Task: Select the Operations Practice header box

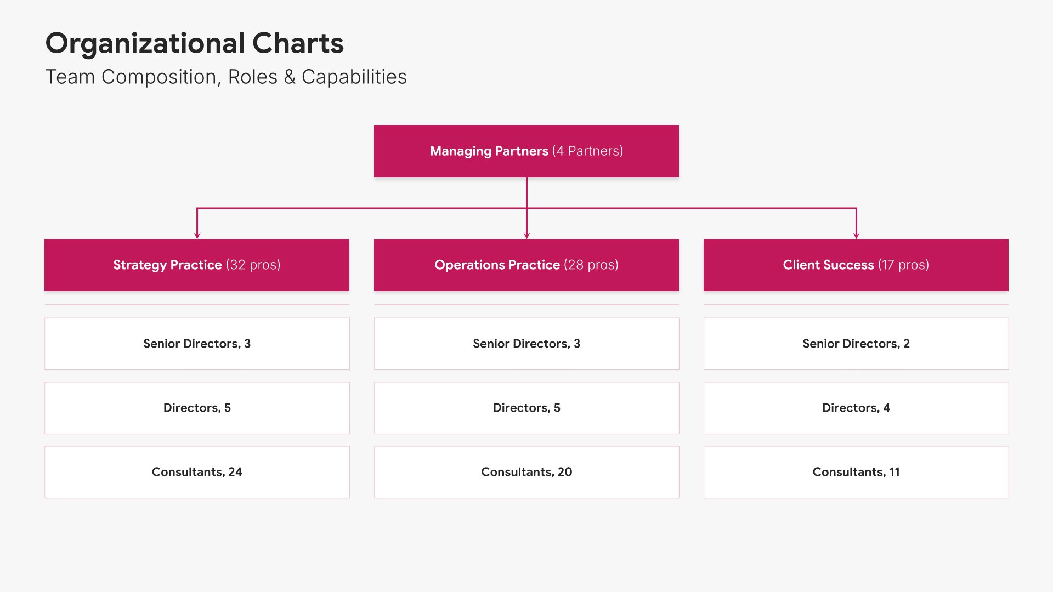Action: (x=526, y=265)
